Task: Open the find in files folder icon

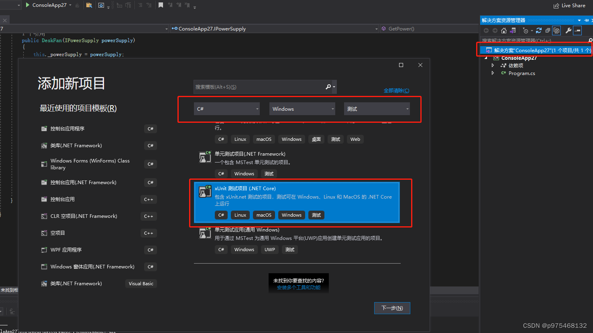Action: (89, 5)
